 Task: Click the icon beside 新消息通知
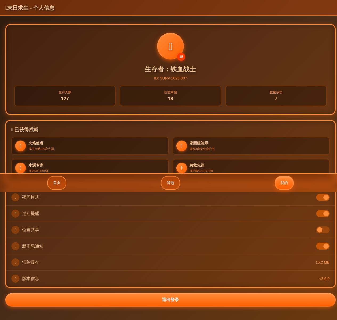tap(15, 246)
